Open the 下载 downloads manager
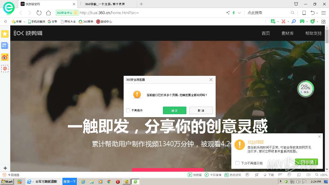The width and height of the screenshot is (329, 185). (269, 175)
